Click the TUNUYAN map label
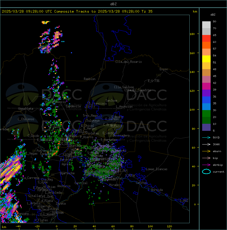 58,213
